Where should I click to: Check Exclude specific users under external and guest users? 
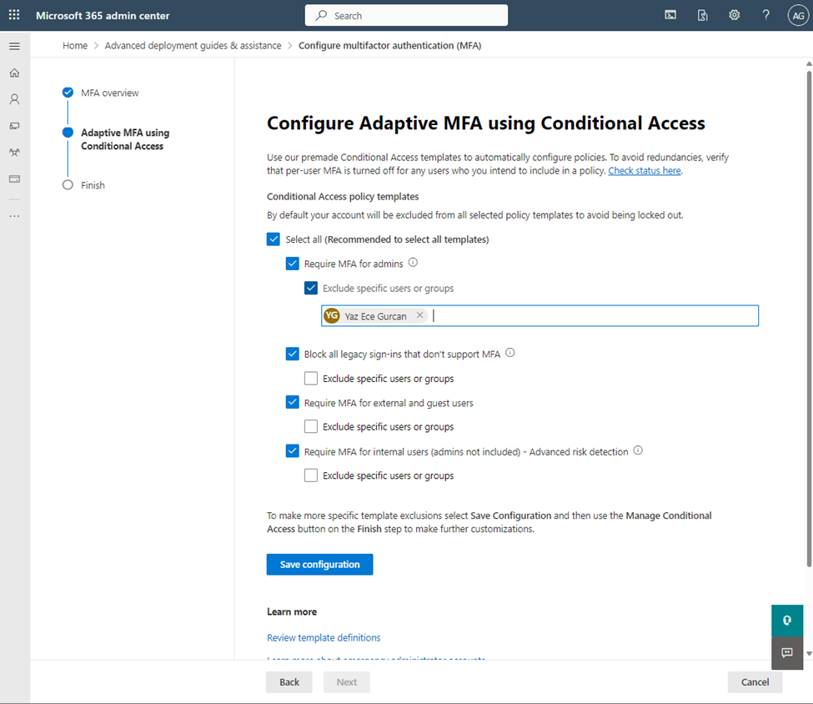311,426
